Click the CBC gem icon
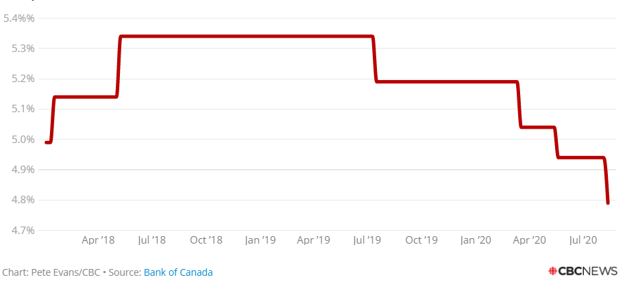This screenshot has height=284, width=625. (x=552, y=271)
